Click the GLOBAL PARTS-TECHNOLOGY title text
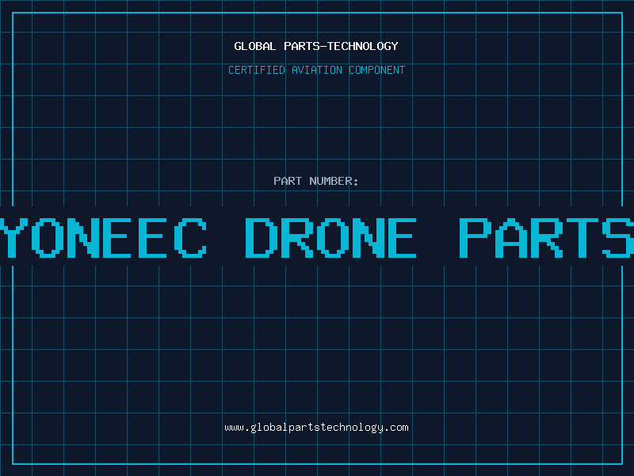This screenshot has height=476, width=634. (316, 46)
